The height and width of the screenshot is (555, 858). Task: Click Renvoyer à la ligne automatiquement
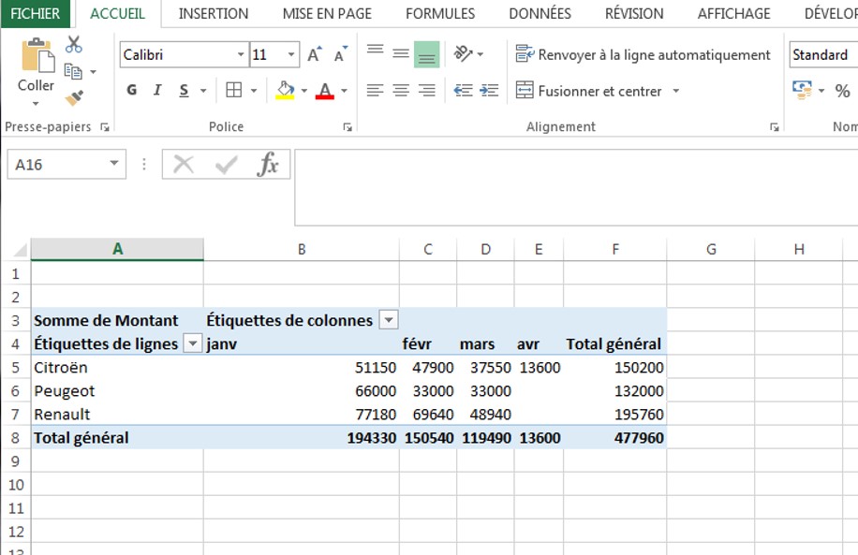(643, 54)
